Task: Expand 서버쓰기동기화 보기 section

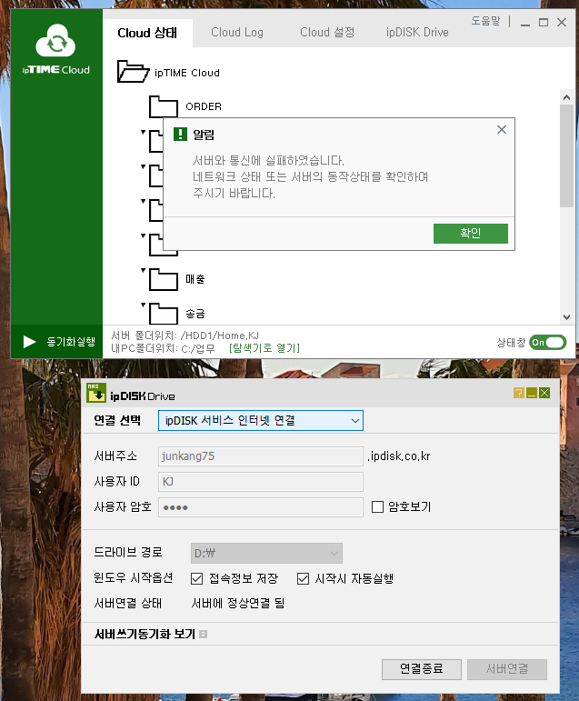Action: point(203,634)
